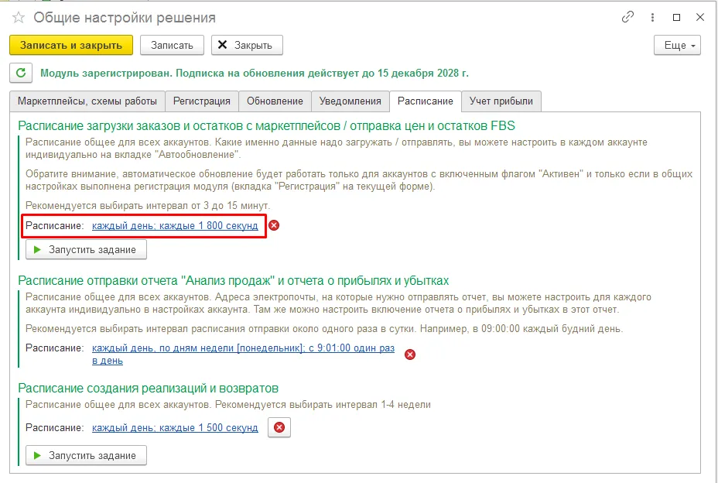Maximize the settings window

[x=676, y=17]
